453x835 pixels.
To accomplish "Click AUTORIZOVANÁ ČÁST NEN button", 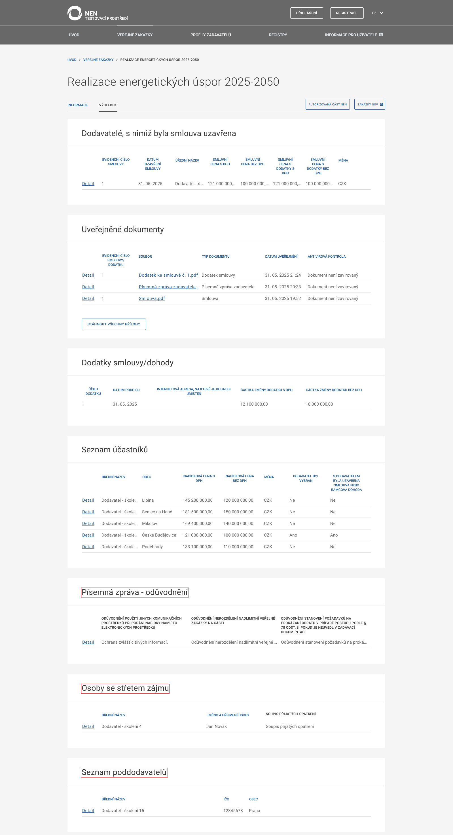I will (x=327, y=104).
